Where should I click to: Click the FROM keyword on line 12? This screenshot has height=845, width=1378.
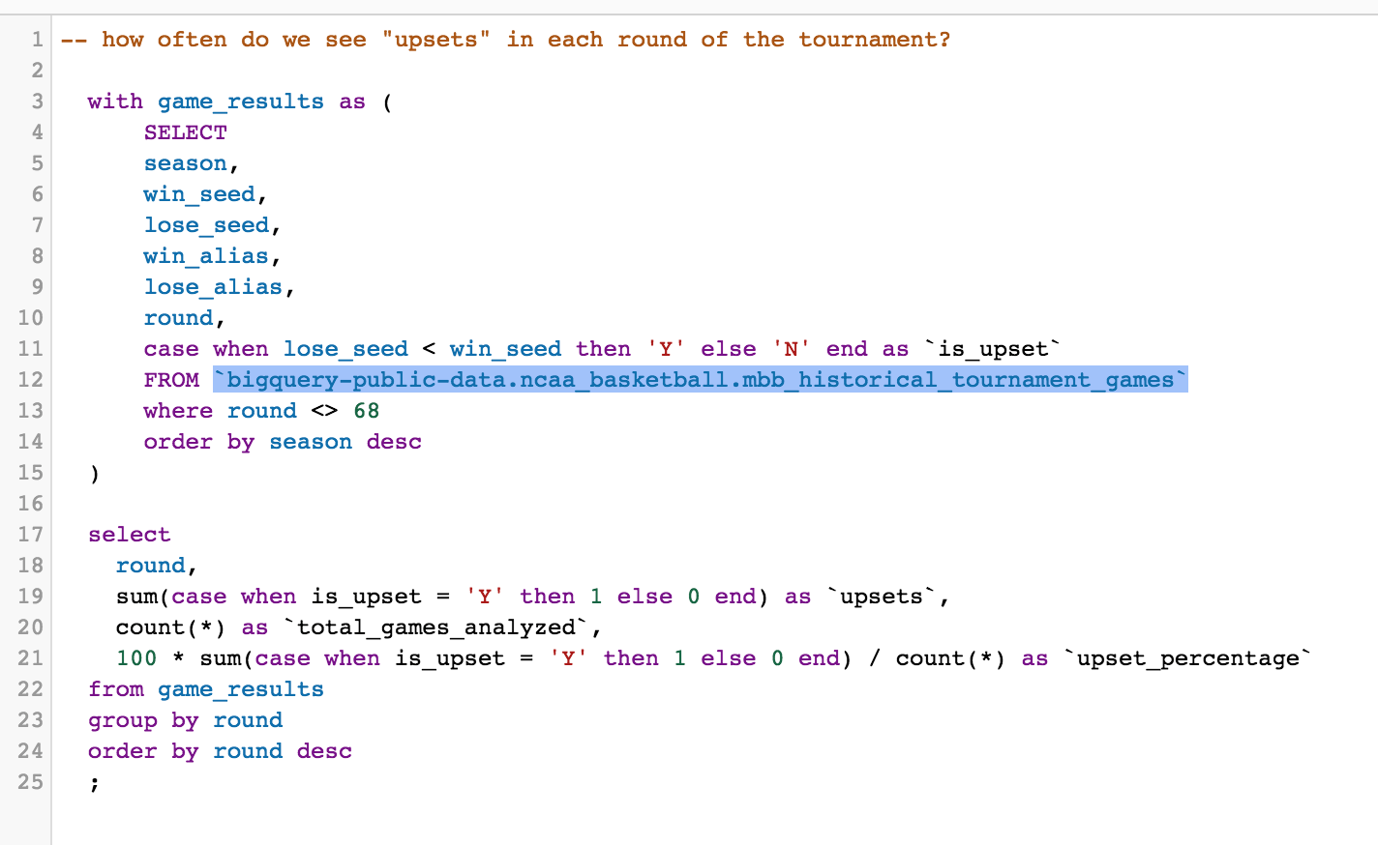171,380
